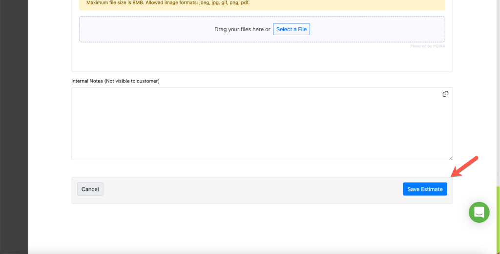Open the Powered by PQINA link
Viewport: 500px width, 254px height.
tap(427, 46)
